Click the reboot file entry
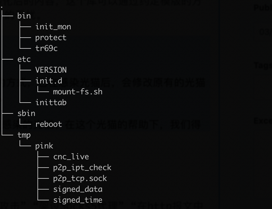 tap(49, 124)
